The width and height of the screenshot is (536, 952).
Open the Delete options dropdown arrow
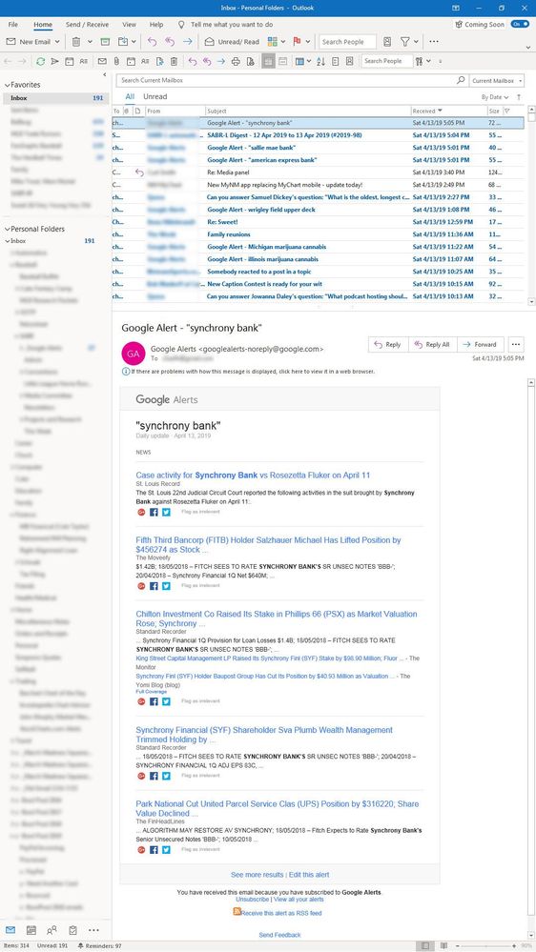click(90, 42)
